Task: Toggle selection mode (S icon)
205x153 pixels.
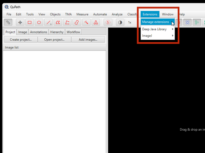Action: point(108,22)
